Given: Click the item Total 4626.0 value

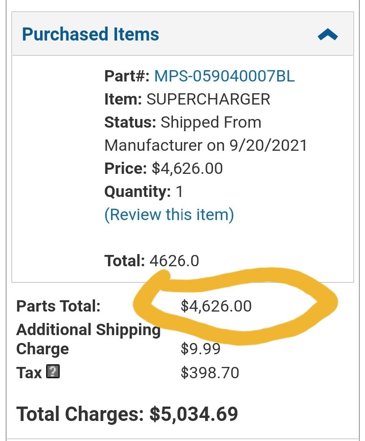Looking at the screenshot, I should (174, 261).
